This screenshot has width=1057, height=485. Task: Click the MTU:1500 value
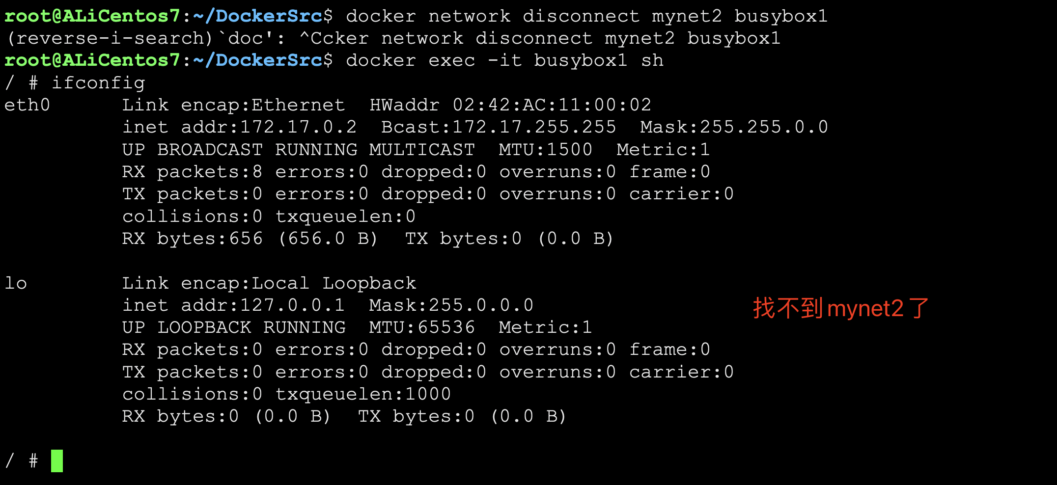(x=545, y=149)
